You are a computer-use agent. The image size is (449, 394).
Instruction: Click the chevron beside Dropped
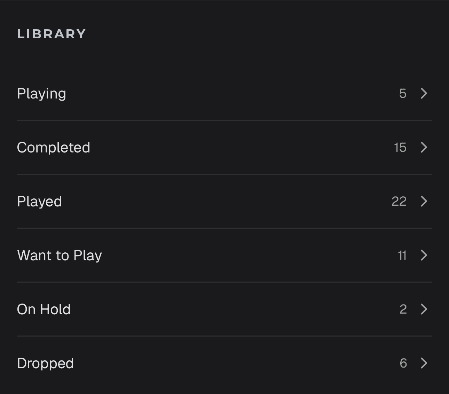point(424,363)
